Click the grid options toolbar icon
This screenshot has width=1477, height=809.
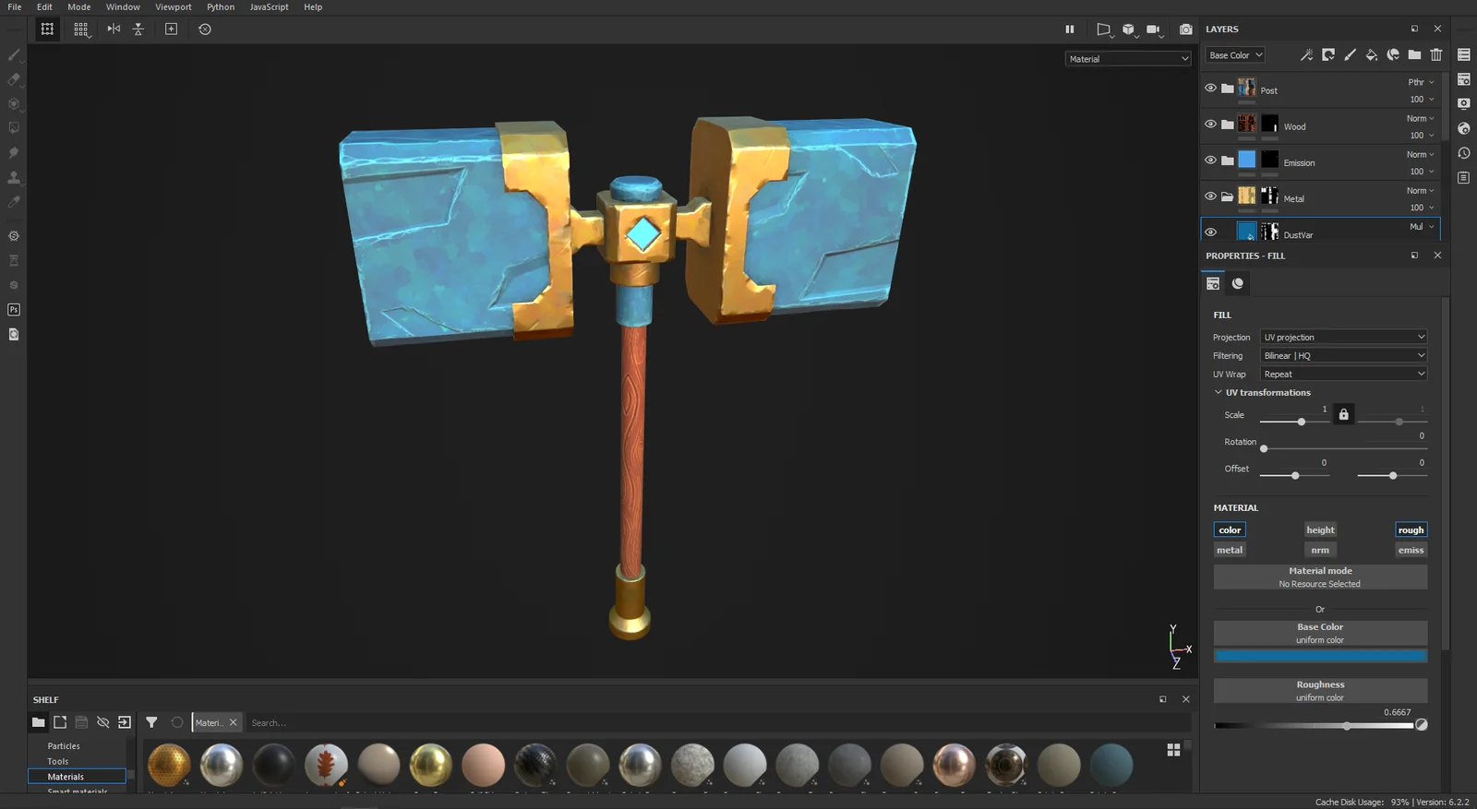click(81, 30)
